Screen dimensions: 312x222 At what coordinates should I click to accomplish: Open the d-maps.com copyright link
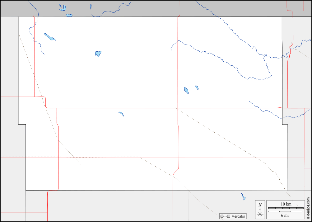[x=308, y=208]
